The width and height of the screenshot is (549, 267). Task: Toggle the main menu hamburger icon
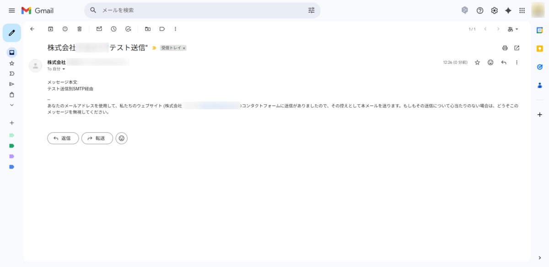[x=12, y=11]
